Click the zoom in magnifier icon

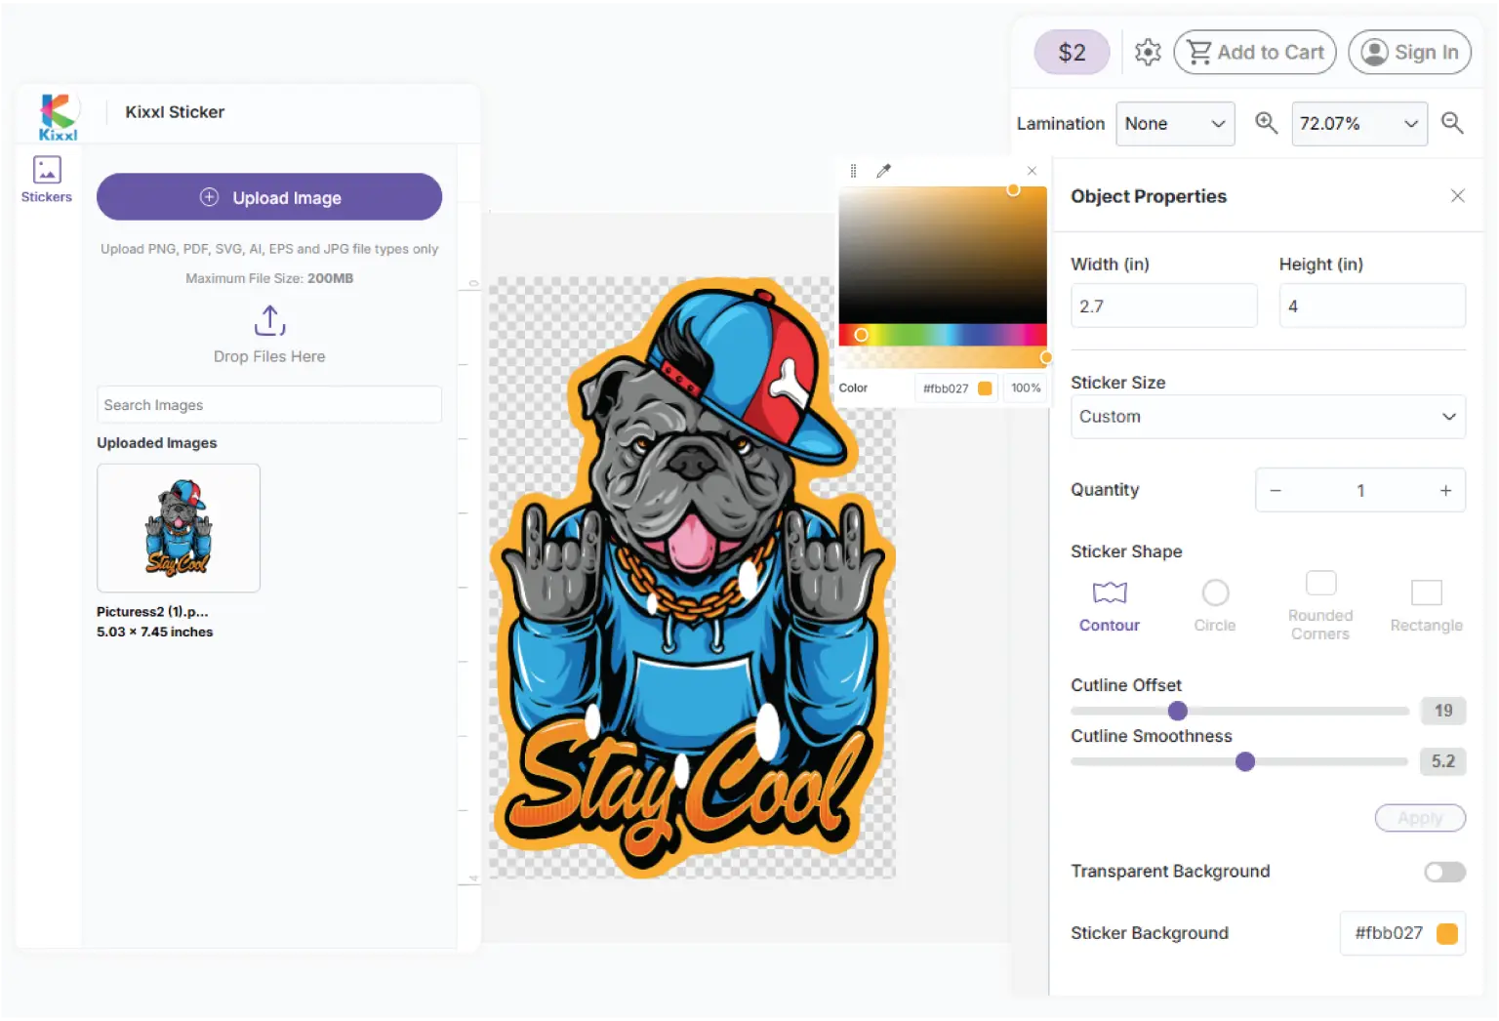click(x=1266, y=123)
